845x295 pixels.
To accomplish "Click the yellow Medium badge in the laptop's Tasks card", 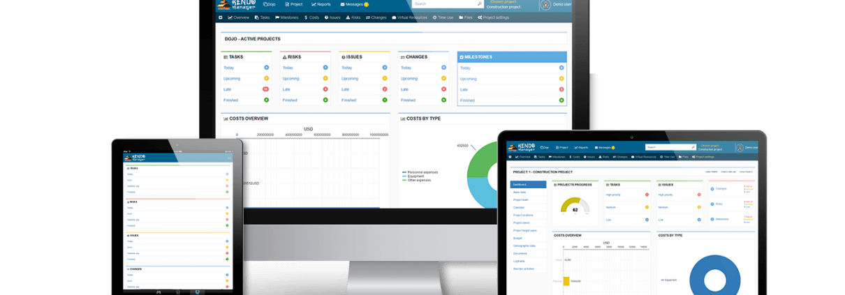I will tap(647, 207).
